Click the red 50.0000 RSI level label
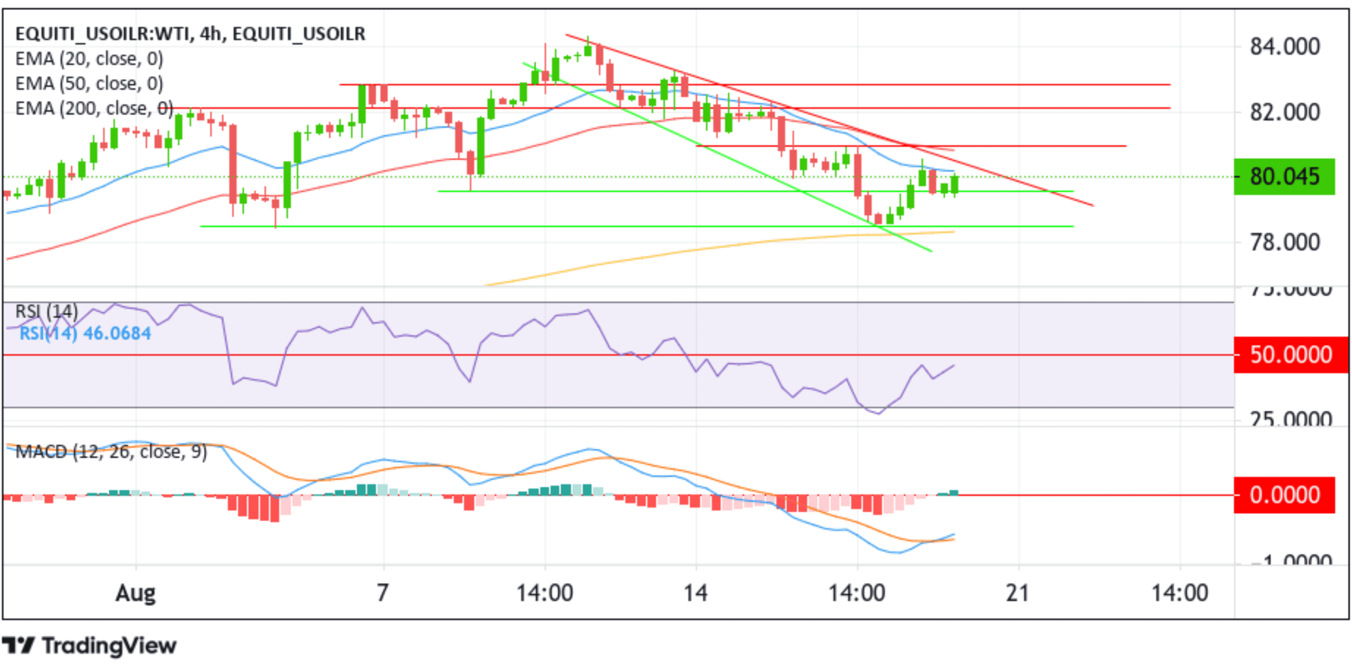Image resolution: width=1352 pixels, height=668 pixels. pos(1291,355)
